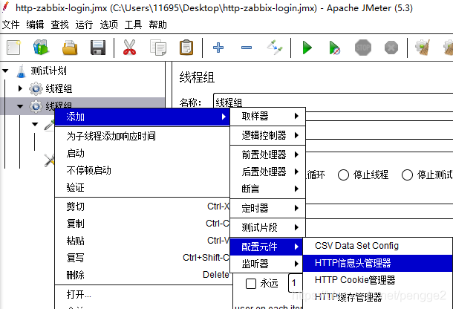Select the 停止线程 radio button
The image size is (453, 309).
pyautogui.click(x=343, y=175)
